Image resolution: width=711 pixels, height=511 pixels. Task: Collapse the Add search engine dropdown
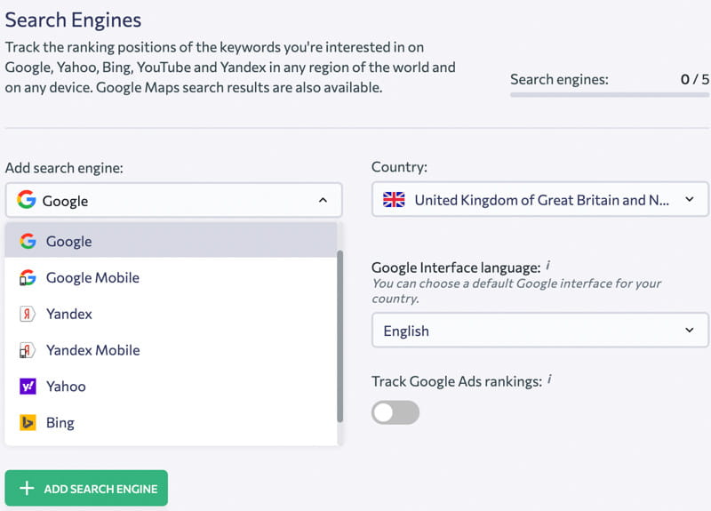pos(323,200)
